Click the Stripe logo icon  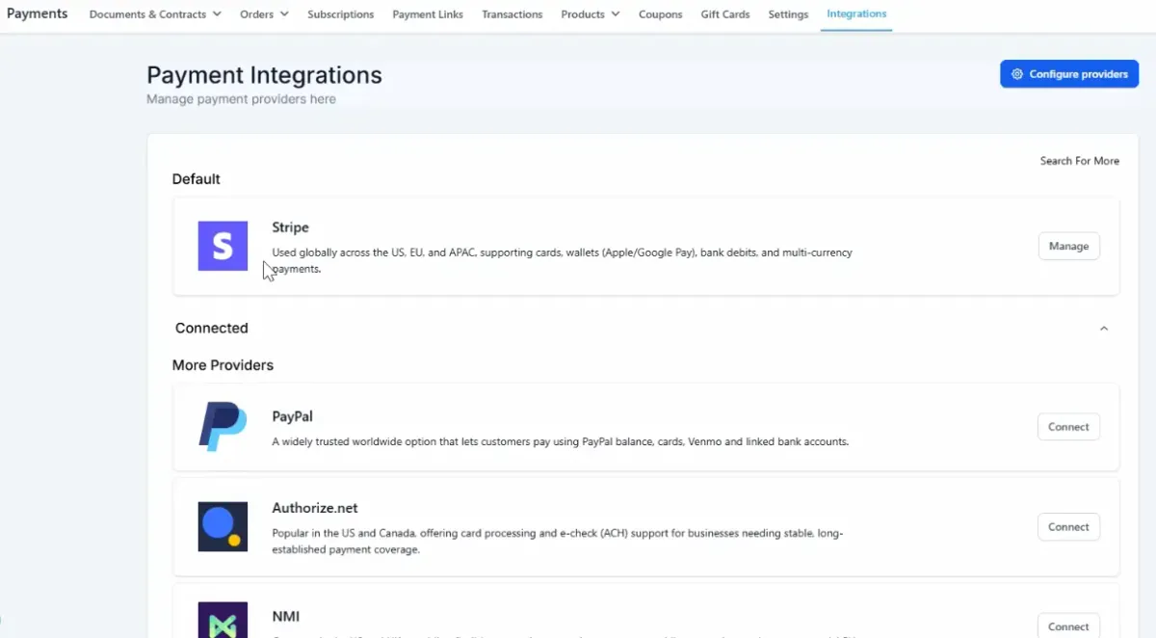223,246
